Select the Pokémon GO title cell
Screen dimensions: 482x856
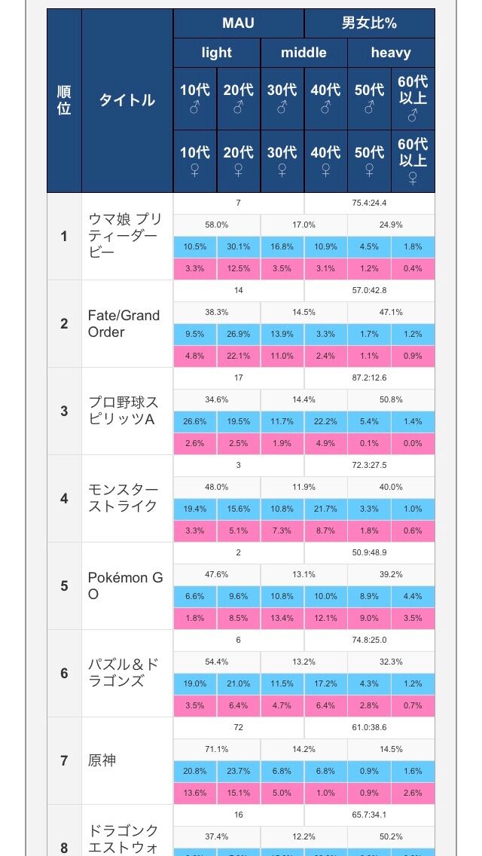coord(127,585)
